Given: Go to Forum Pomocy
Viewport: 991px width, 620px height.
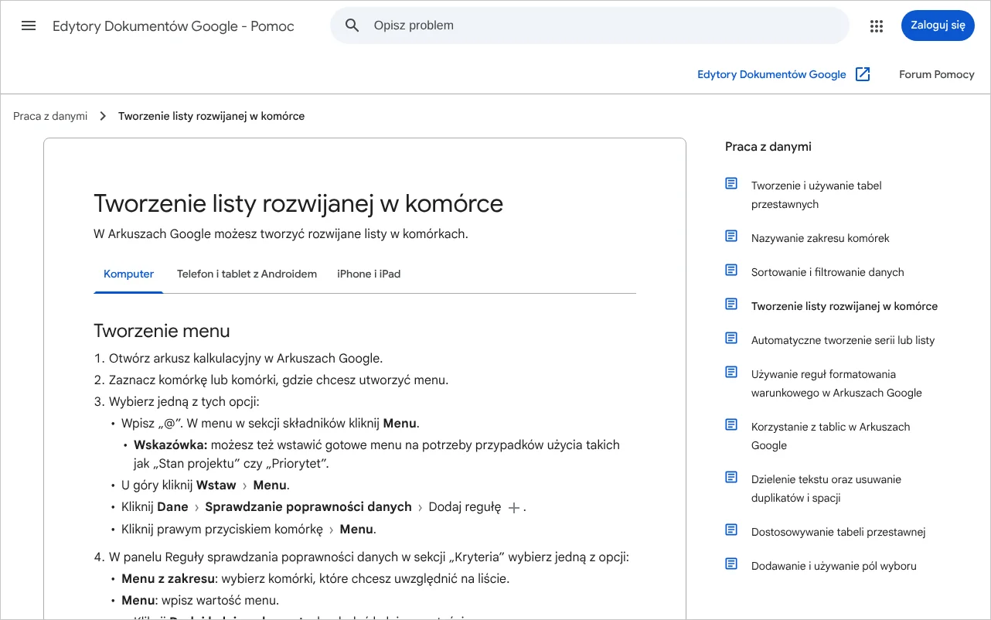Looking at the screenshot, I should (x=937, y=74).
